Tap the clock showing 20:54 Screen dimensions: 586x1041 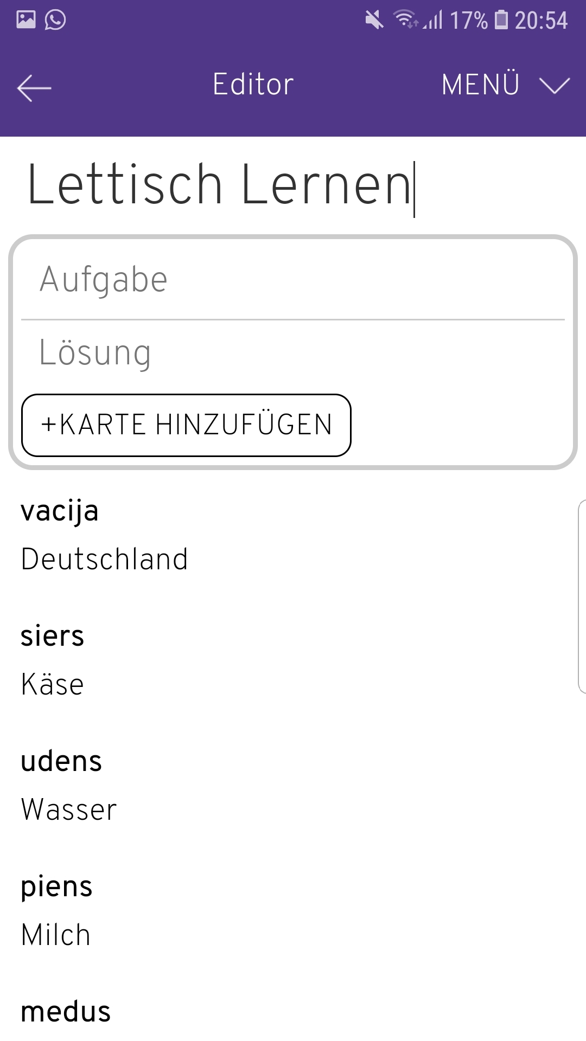click(x=541, y=21)
